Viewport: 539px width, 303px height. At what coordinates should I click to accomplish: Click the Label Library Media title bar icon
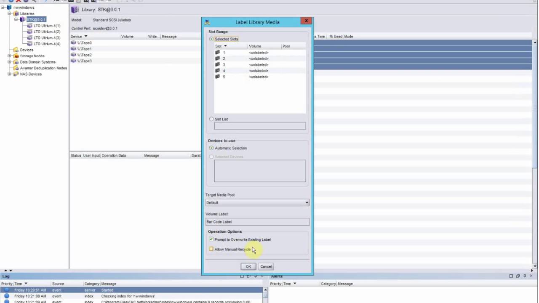click(x=207, y=22)
